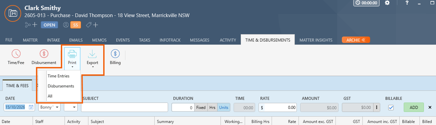Open the timer showing 00:00:00
Image resolution: width=436 pixels, height=125 pixels.
pyautogui.click(x=366, y=3)
